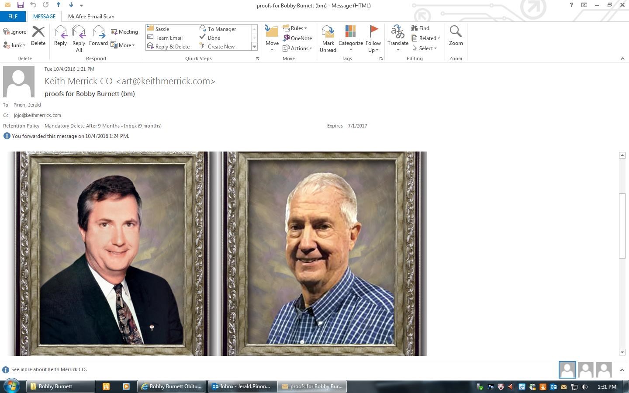The width and height of the screenshot is (629, 393).
Task: Switch to McAfee E-mail Scan tab
Action: pyautogui.click(x=91, y=17)
